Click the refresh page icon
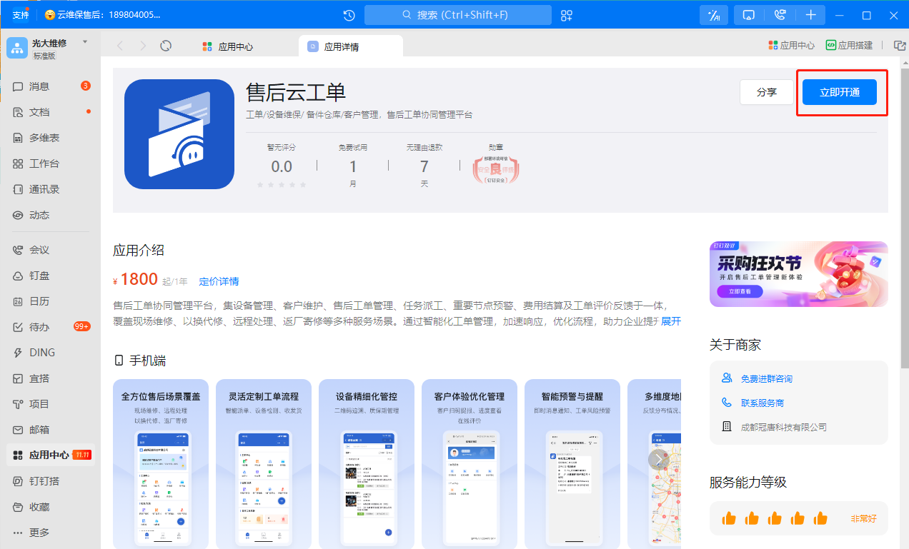The width and height of the screenshot is (909, 549). (166, 46)
